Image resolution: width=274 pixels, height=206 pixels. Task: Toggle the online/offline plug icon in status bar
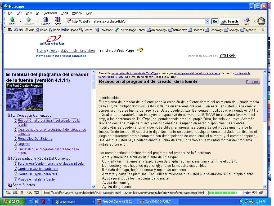[247, 193]
